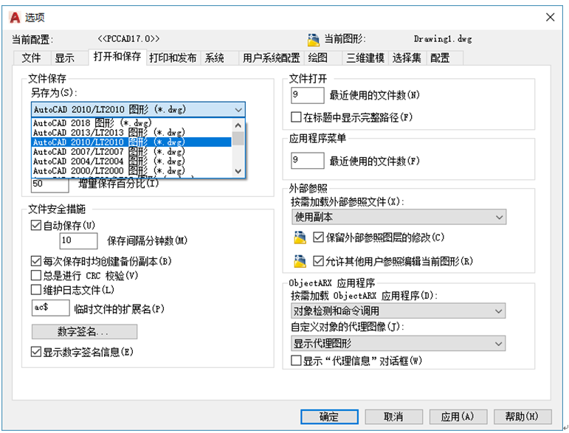Open the 数字签名 dialog button
This screenshot has width=569, height=433.
84,331
